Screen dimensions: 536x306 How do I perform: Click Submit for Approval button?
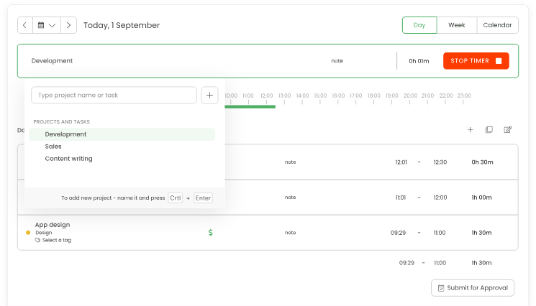(473, 288)
